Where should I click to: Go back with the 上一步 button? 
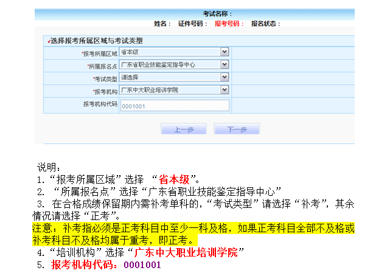[x=184, y=129]
